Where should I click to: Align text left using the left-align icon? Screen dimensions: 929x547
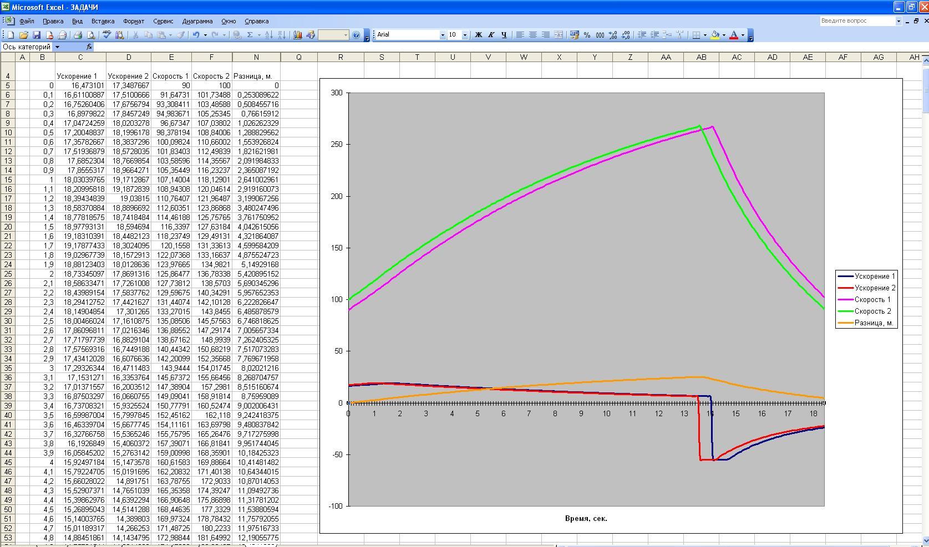pos(520,35)
